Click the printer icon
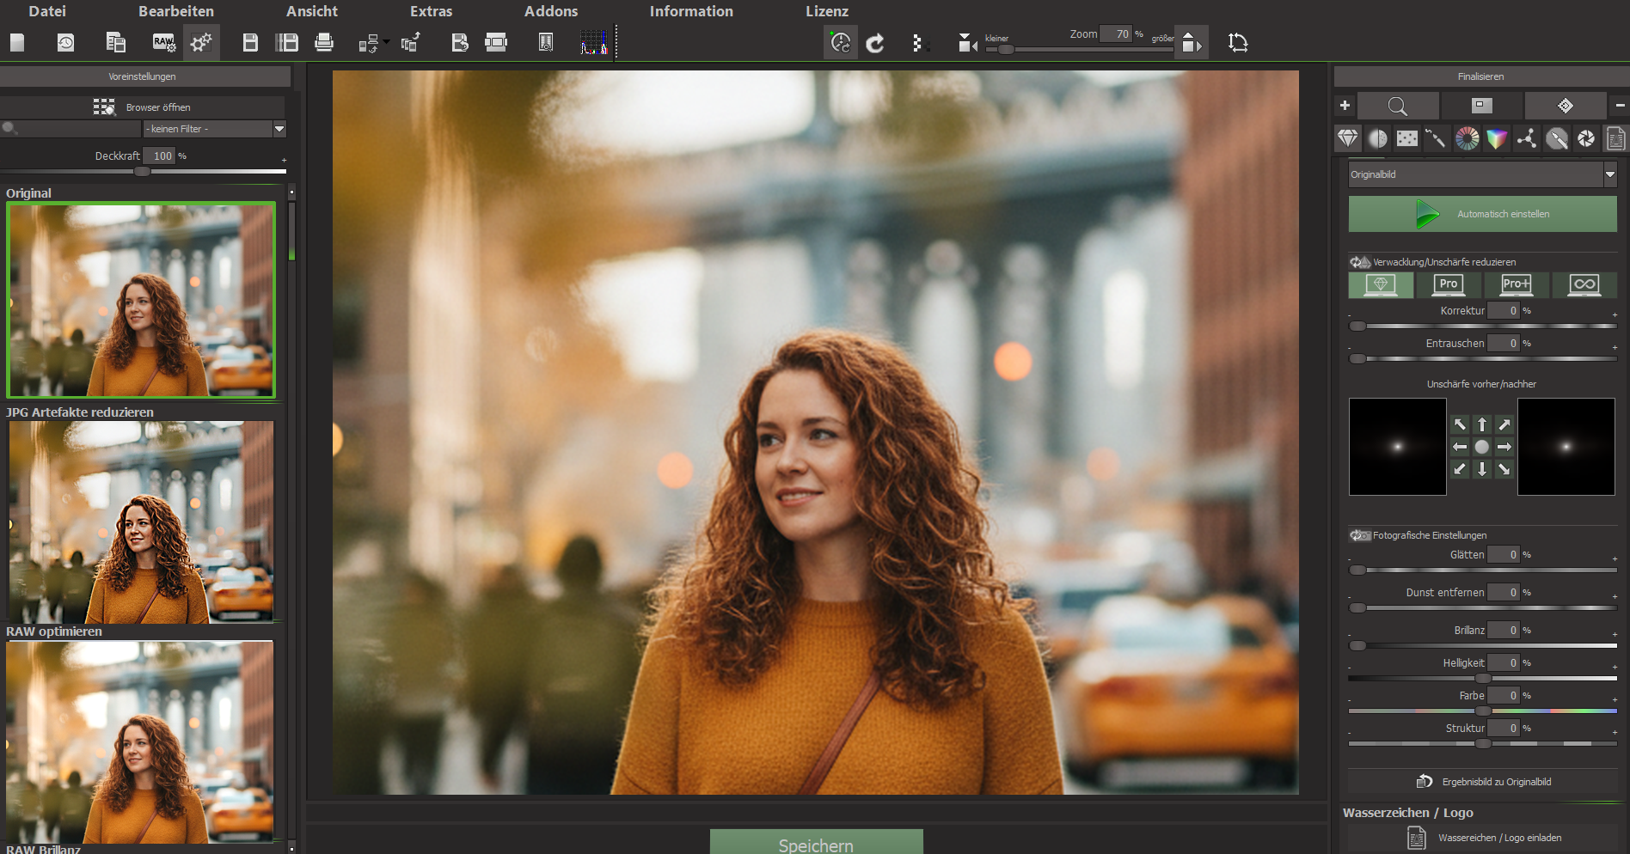 click(324, 42)
